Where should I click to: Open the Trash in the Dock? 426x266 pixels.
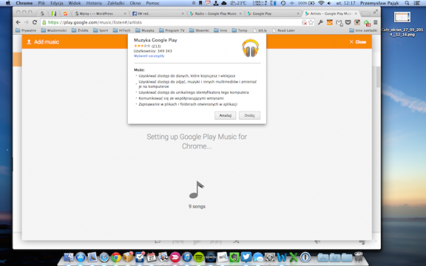[x=358, y=257]
